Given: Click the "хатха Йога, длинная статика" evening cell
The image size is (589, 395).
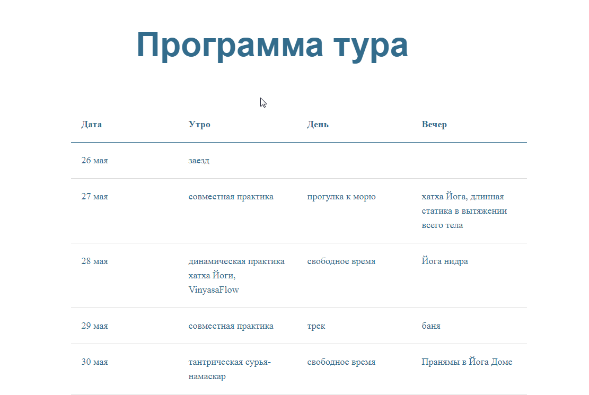Looking at the screenshot, I should [x=464, y=211].
